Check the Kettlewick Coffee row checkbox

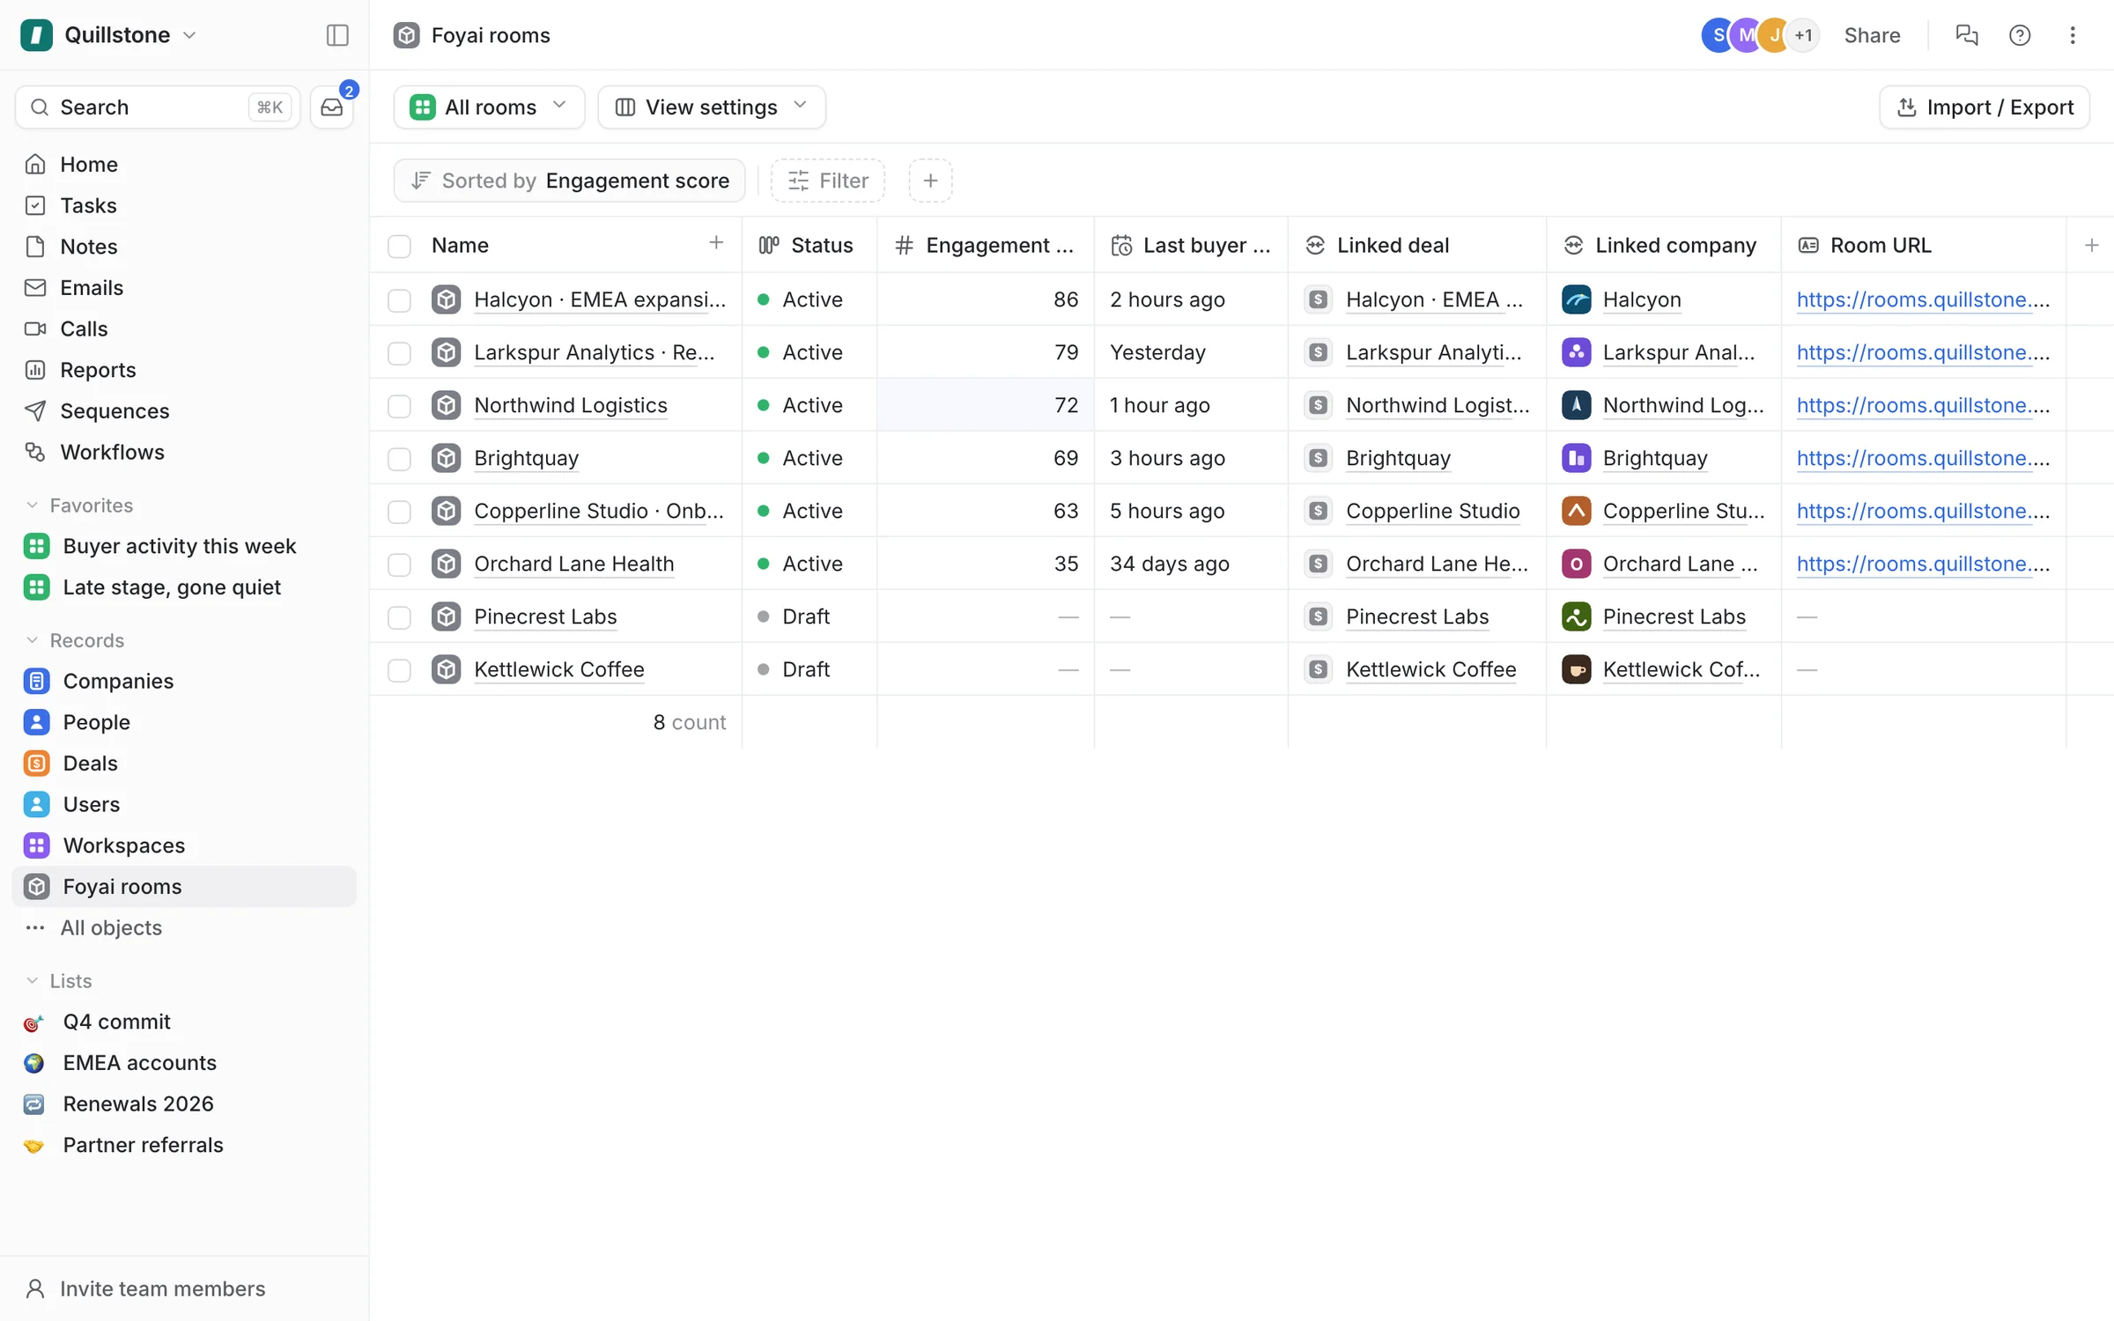[399, 670]
